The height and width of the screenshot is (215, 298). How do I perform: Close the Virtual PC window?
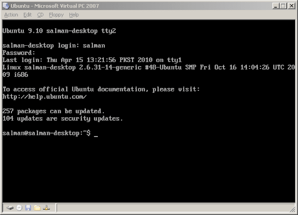point(292,6)
